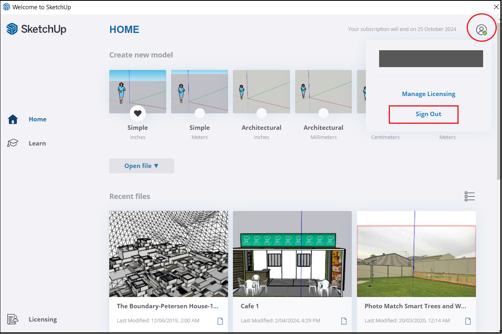The height and width of the screenshot is (334, 502).
Task: Go to Licensing in the sidebar
Action: coord(43,319)
